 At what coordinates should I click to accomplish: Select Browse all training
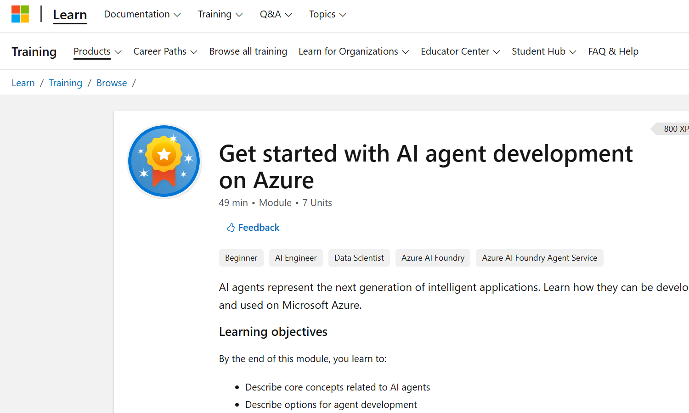[x=248, y=51]
